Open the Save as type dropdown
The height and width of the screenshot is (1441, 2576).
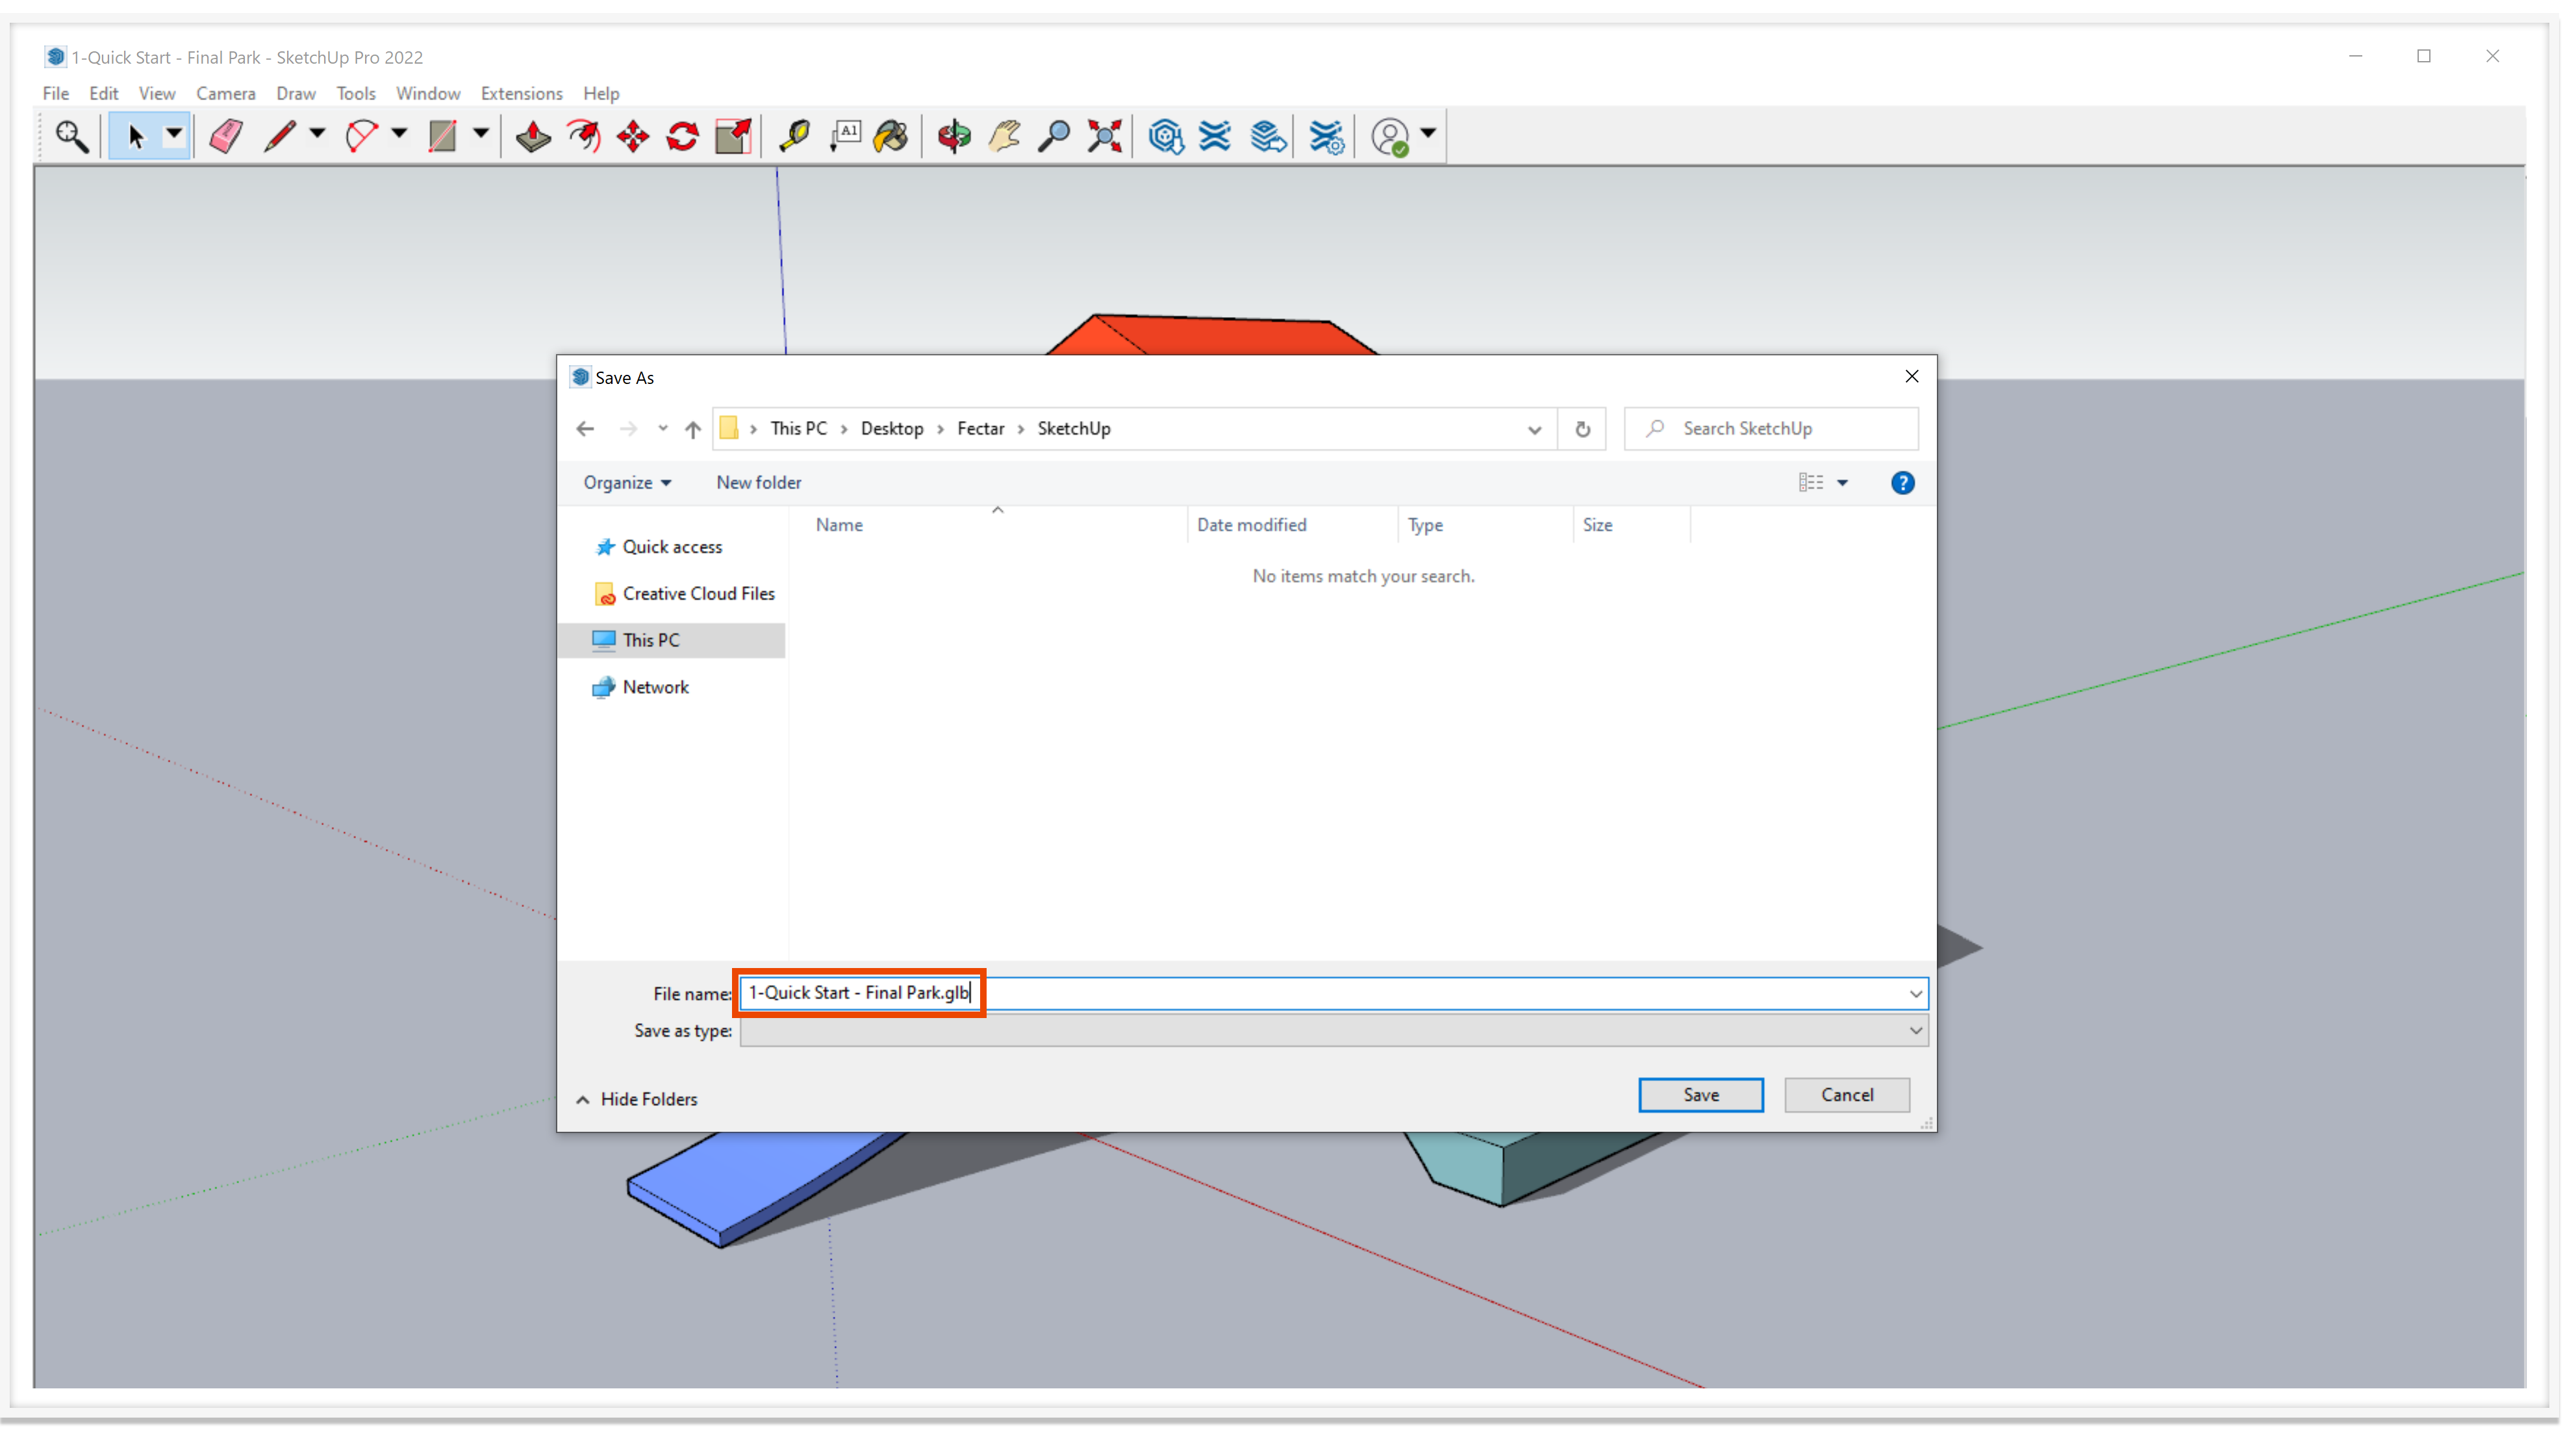coord(1915,1031)
